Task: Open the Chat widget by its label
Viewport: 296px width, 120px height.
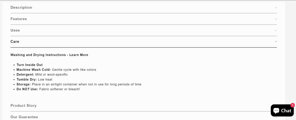Action: [x=286, y=111]
